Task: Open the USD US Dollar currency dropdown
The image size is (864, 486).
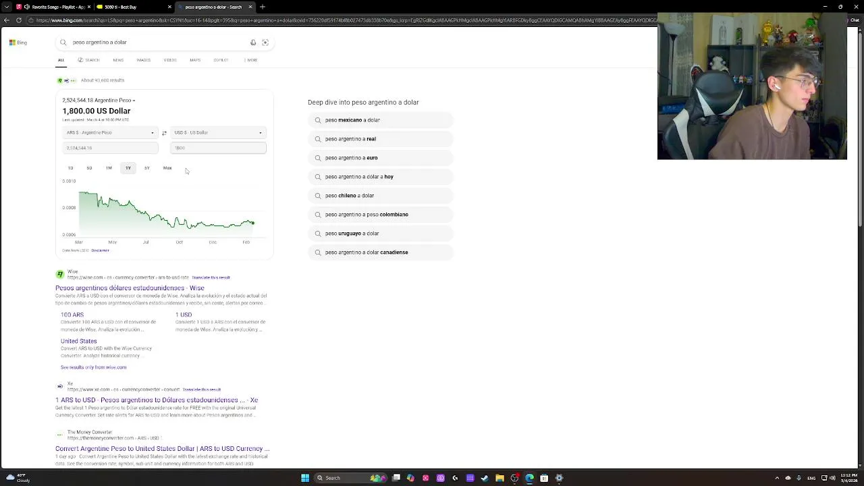Action: click(218, 133)
